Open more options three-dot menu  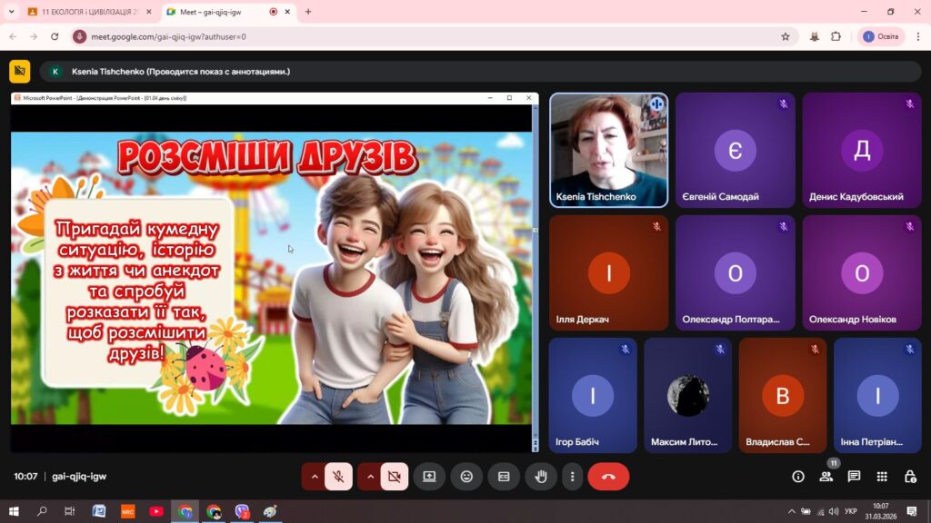tap(572, 476)
